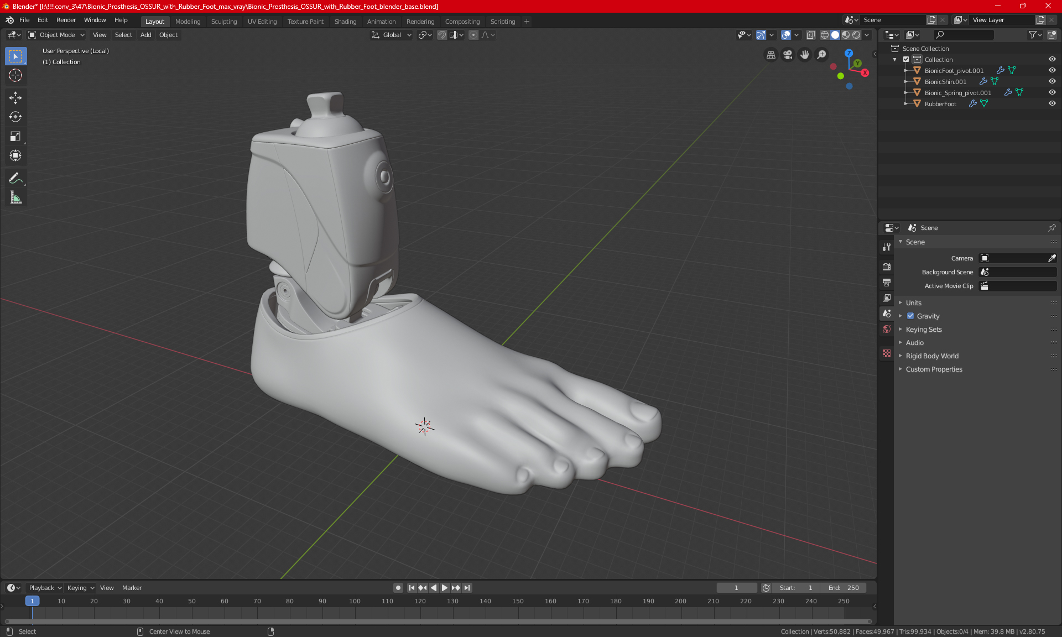Open the Render properties tab
Screen dimensions: 1062x637
coord(887,267)
